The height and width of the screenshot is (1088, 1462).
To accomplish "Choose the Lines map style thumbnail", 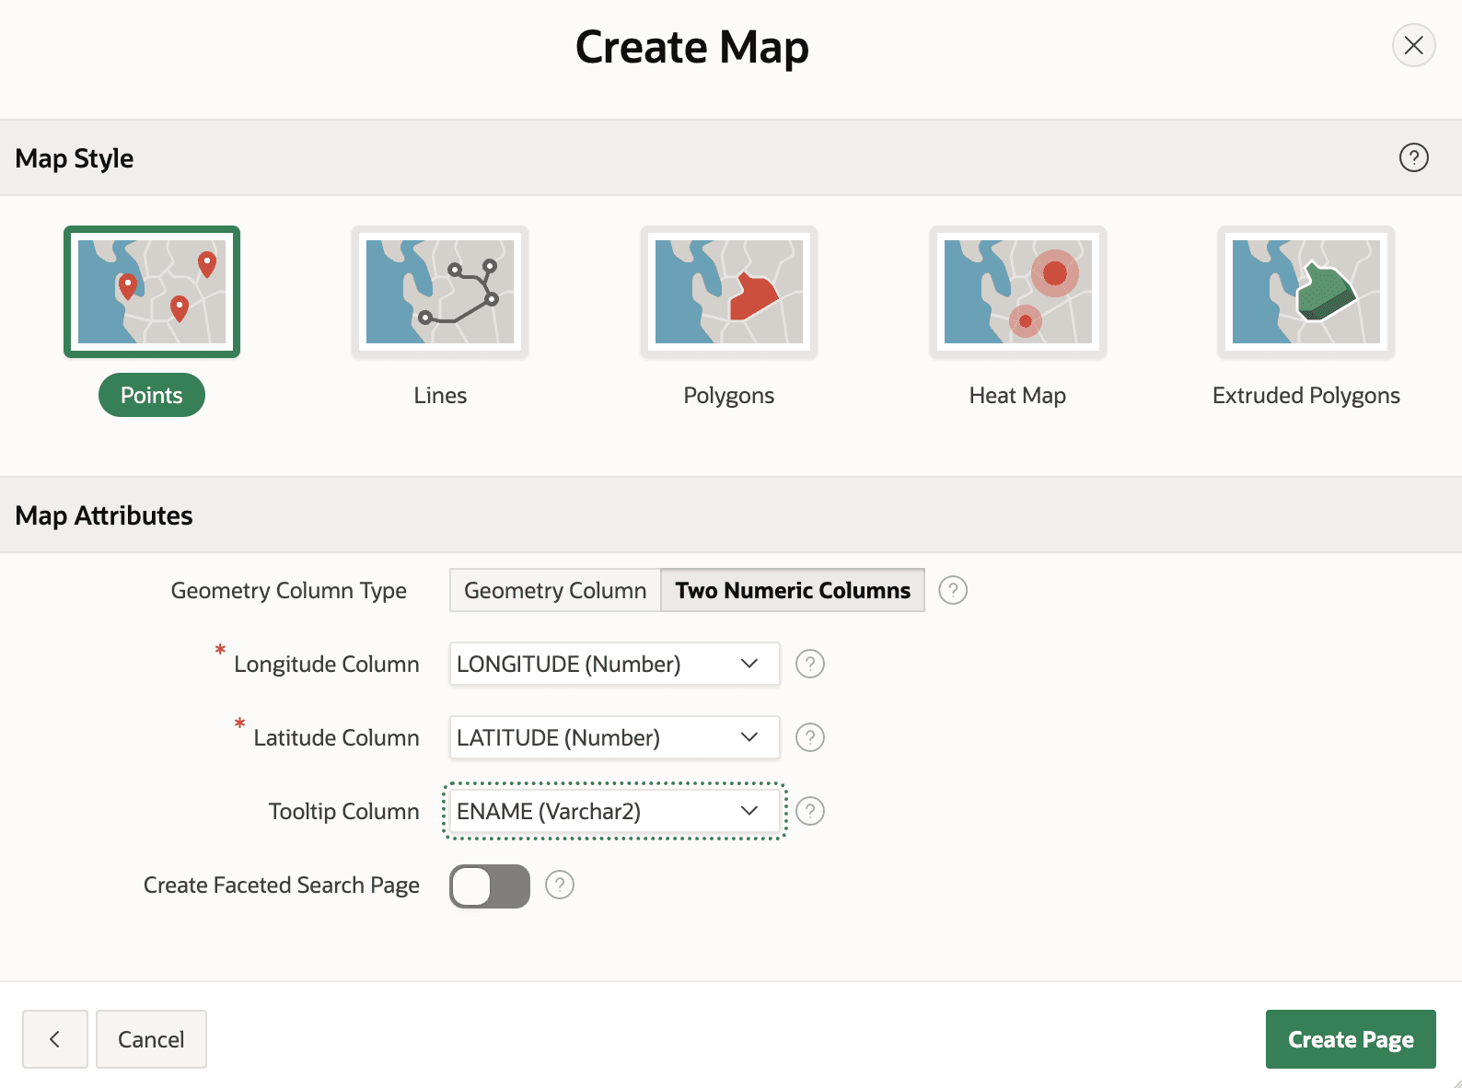I will (x=440, y=292).
